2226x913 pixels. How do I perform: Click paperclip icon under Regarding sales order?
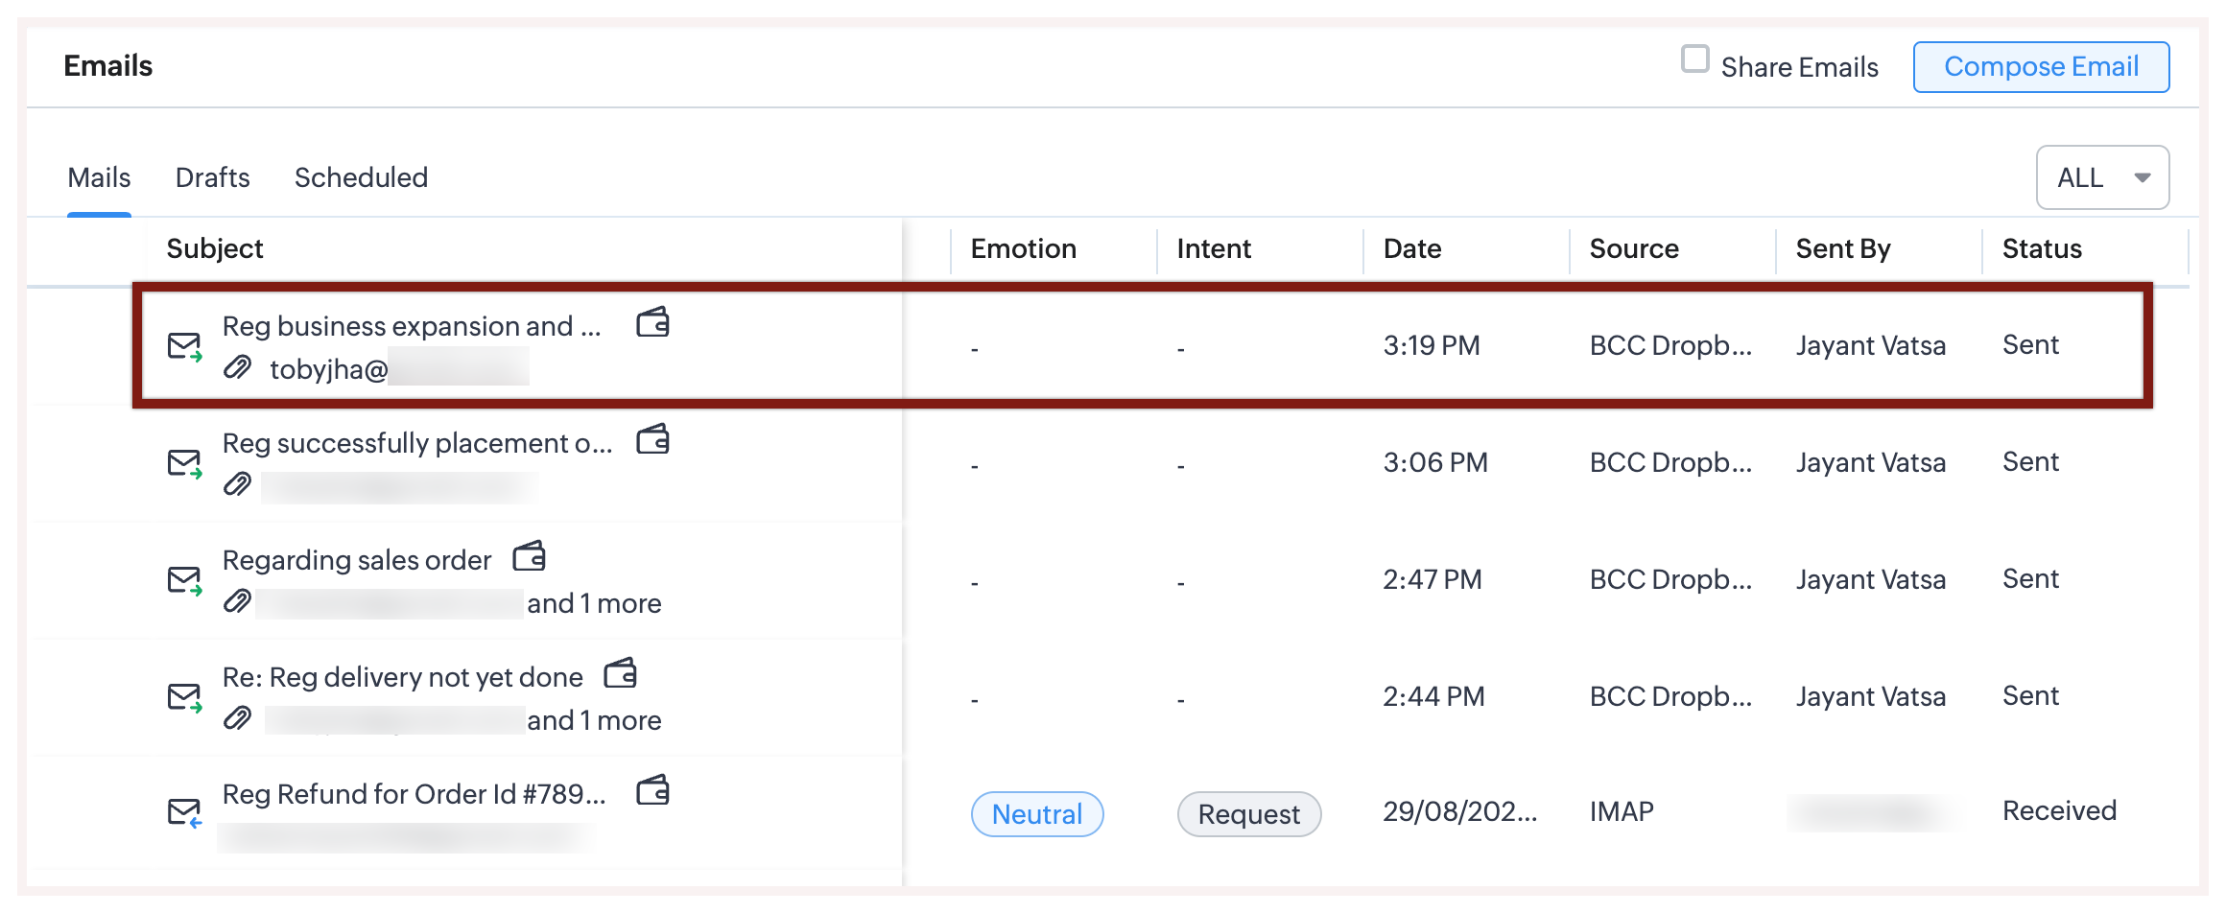pyautogui.click(x=237, y=601)
